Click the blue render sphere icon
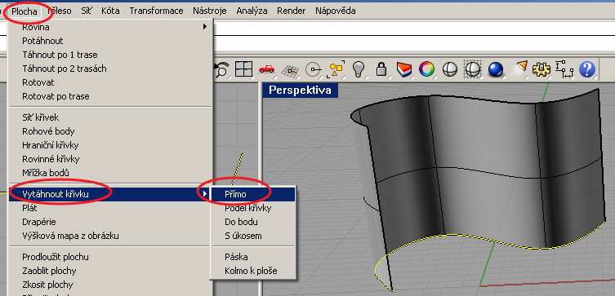Image resolution: width=615 pixels, height=296 pixels. [496, 69]
